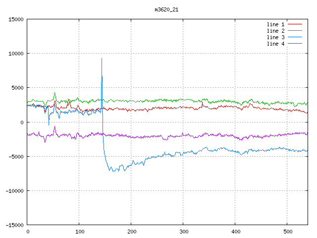Image resolution: width=317 pixels, height=238 pixels.
Task: Click the 100 x-axis tick label
Action: click(x=79, y=231)
